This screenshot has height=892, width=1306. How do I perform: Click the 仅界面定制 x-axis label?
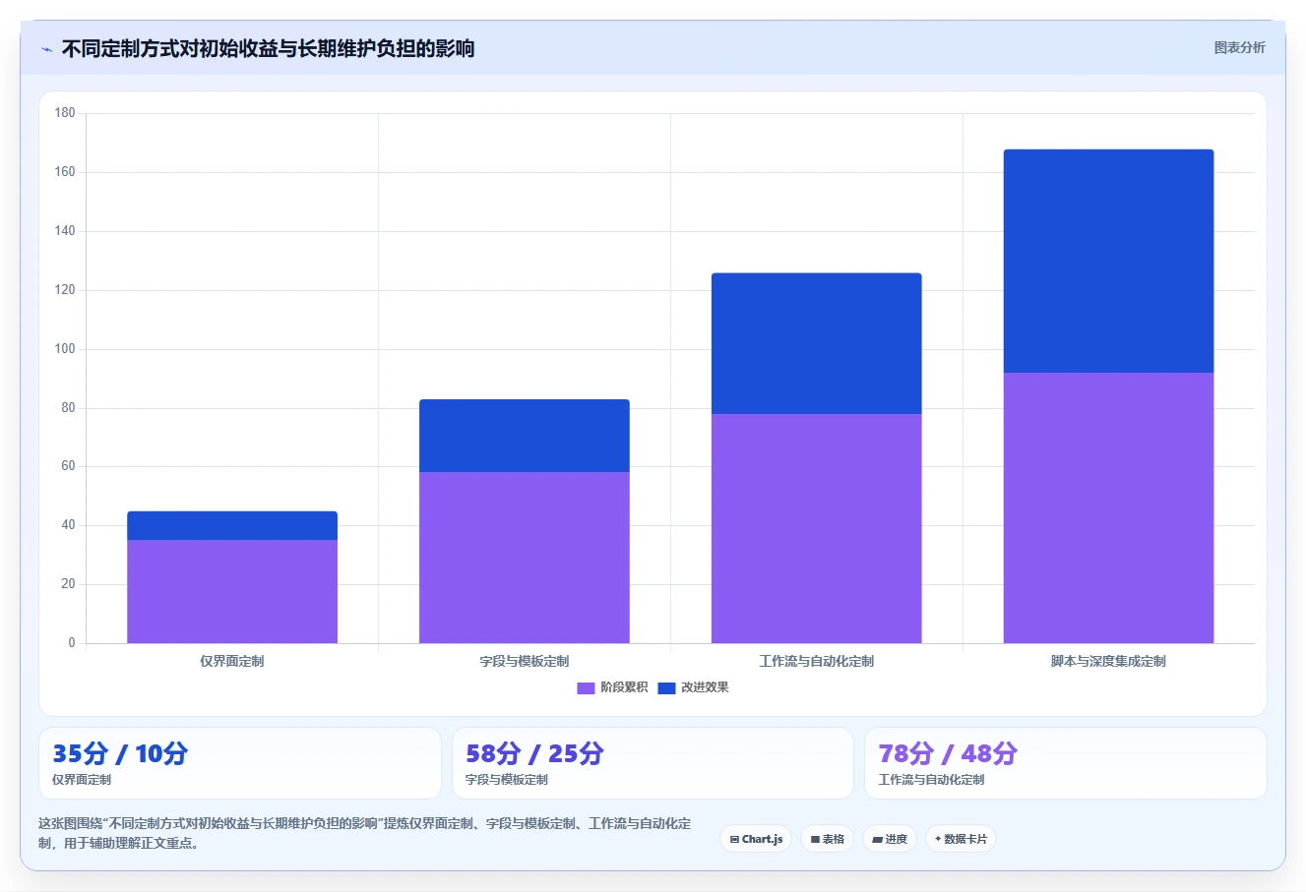coord(232,661)
